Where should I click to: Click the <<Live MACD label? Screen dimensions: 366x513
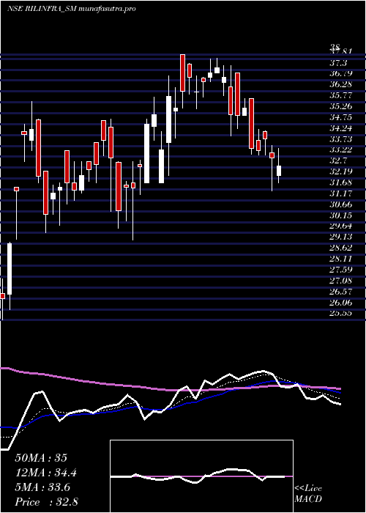[308, 494]
